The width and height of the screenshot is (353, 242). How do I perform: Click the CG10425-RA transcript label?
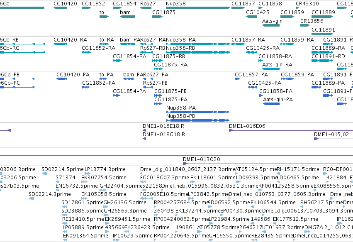coord(263,48)
